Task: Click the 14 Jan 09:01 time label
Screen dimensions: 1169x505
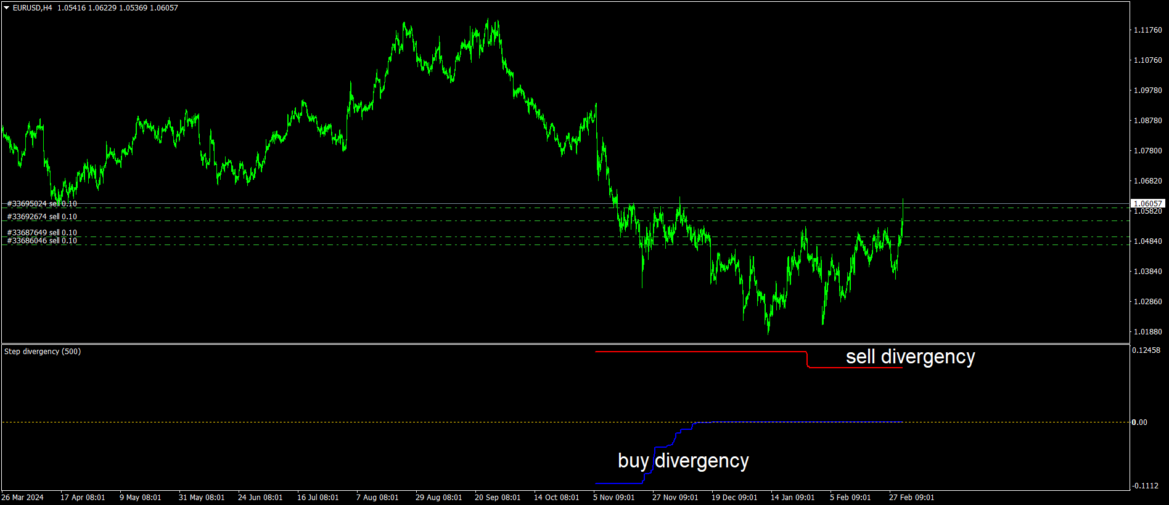Action: [793, 498]
